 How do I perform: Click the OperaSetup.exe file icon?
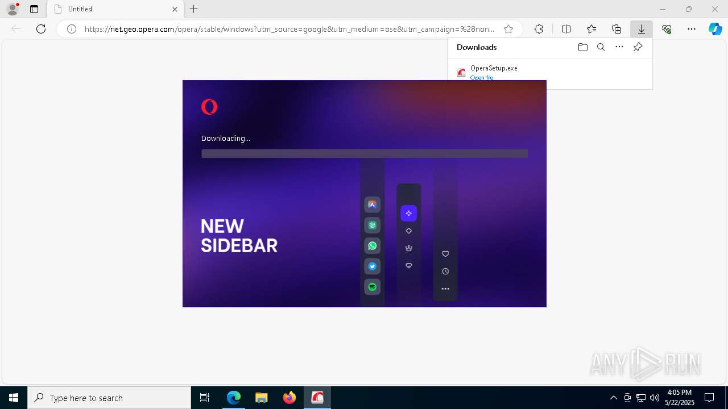(461, 73)
